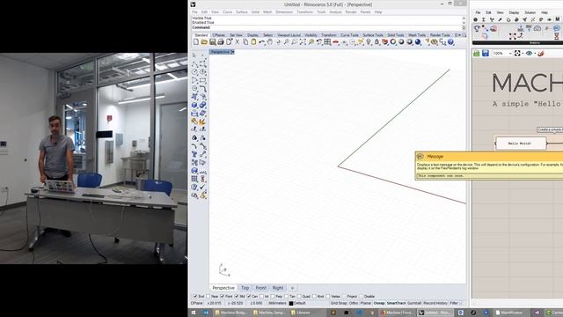Open the Filter menu arrow in status bar
This screenshot has height=317, width=563.
460,303
